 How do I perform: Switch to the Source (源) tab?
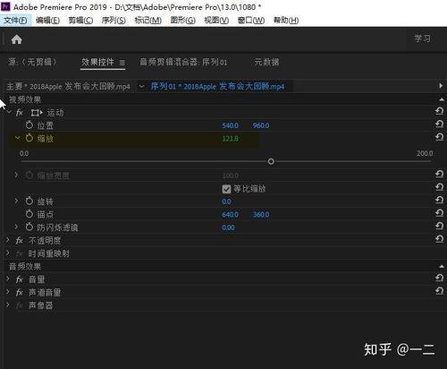(32, 62)
